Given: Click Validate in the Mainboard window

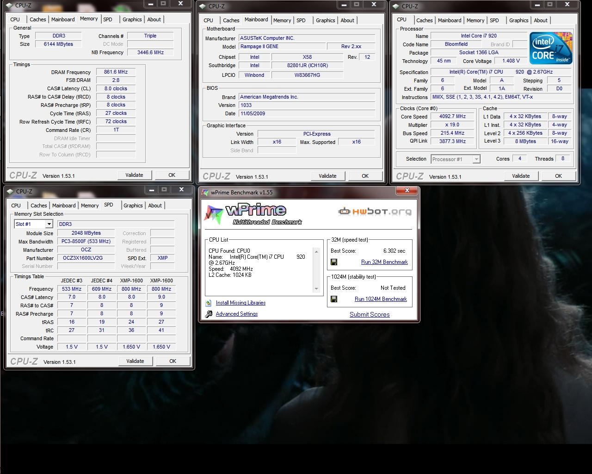Looking at the screenshot, I should pyautogui.click(x=327, y=176).
